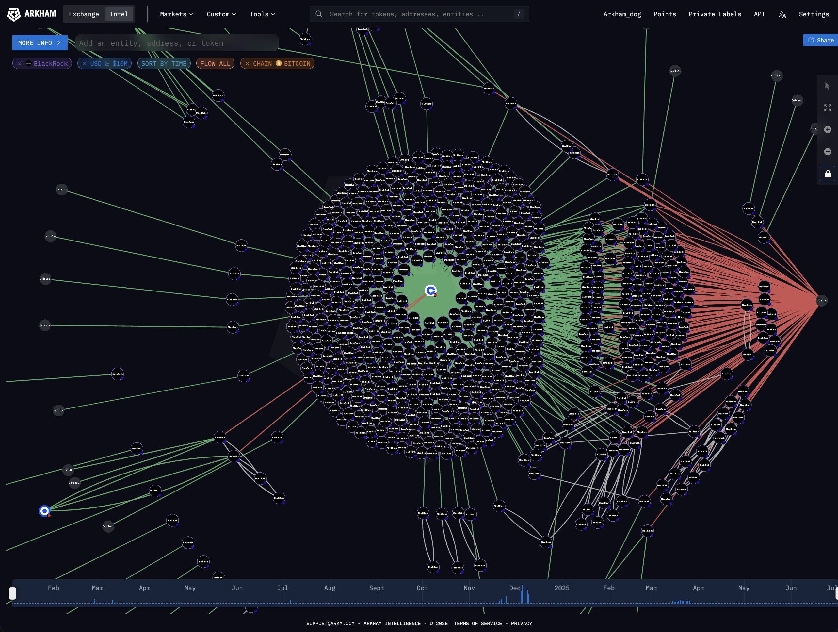Click the Arkham logo icon
The image size is (838, 632).
point(14,14)
